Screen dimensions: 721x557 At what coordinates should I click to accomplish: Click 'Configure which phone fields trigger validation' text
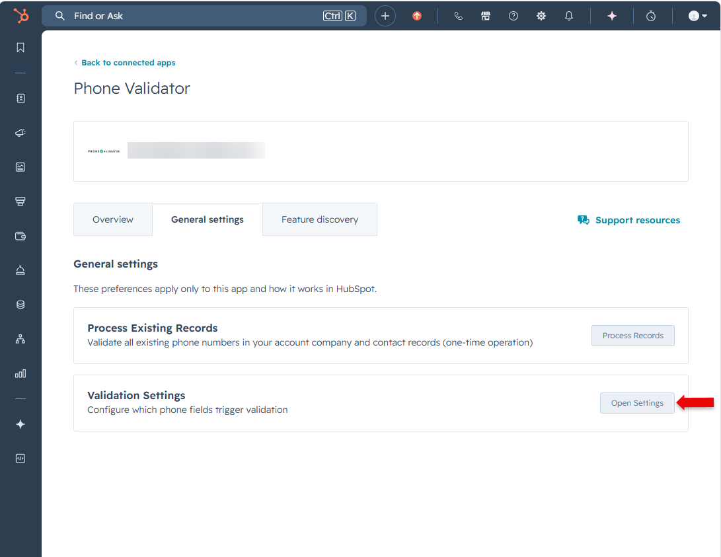pyautogui.click(x=187, y=410)
